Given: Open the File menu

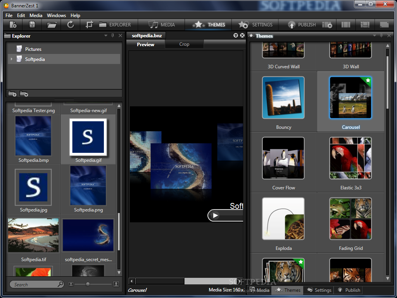Looking at the screenshot, I should tap(9, 16).
